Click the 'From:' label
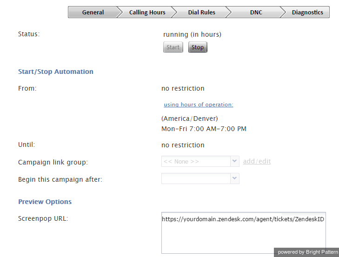This screenshot has height=257, width=339. (x=27, y=88)
